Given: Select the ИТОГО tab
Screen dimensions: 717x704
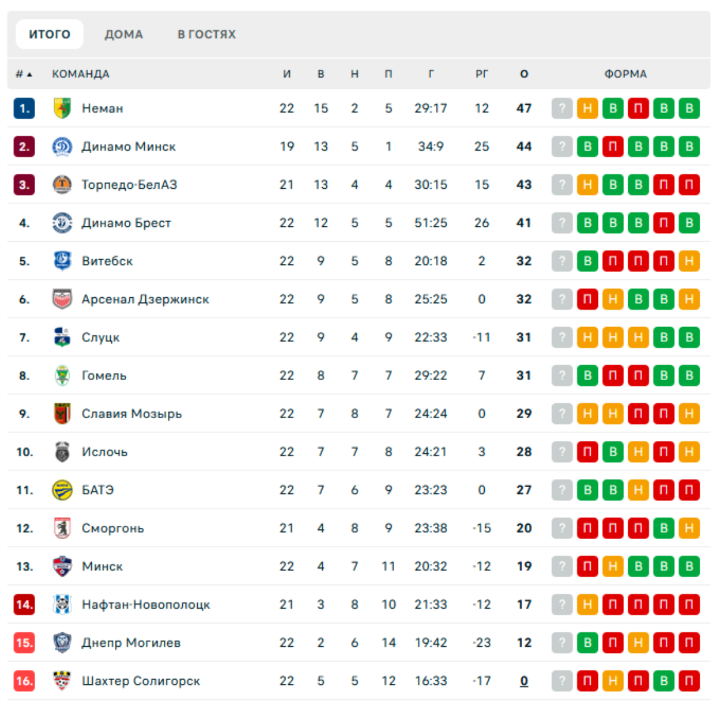Looking at the screenshot, I should tap(49, 35).
